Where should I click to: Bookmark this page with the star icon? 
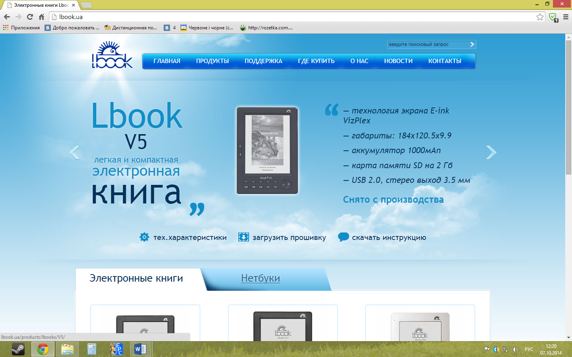click(x=540, y=17)
